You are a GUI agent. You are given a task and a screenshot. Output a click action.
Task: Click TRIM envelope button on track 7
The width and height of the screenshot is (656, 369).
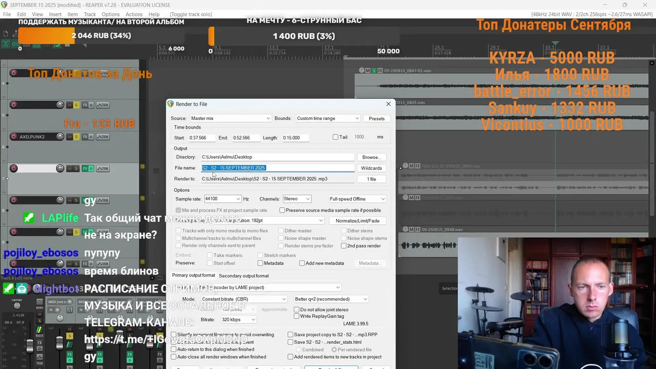click(102, 169)
